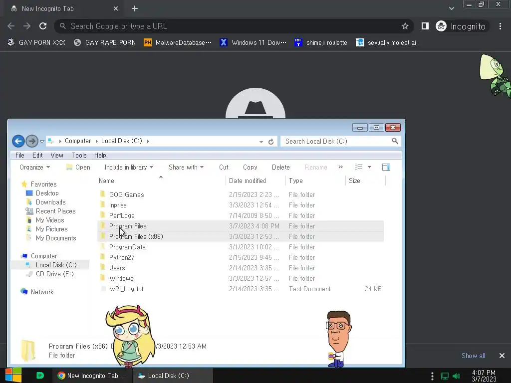This screenshot has height=383, width=511.
Task: Click the Cut toolbar button
Action: (x=224, y=167)
